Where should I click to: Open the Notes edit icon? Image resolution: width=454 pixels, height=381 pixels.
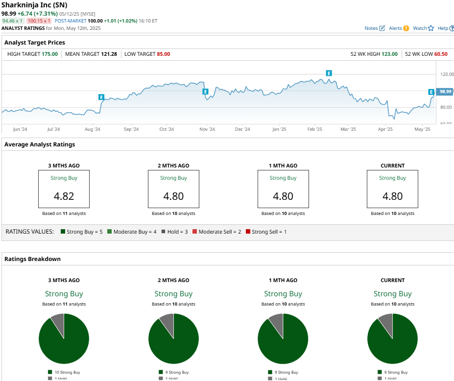pos(382,28)
